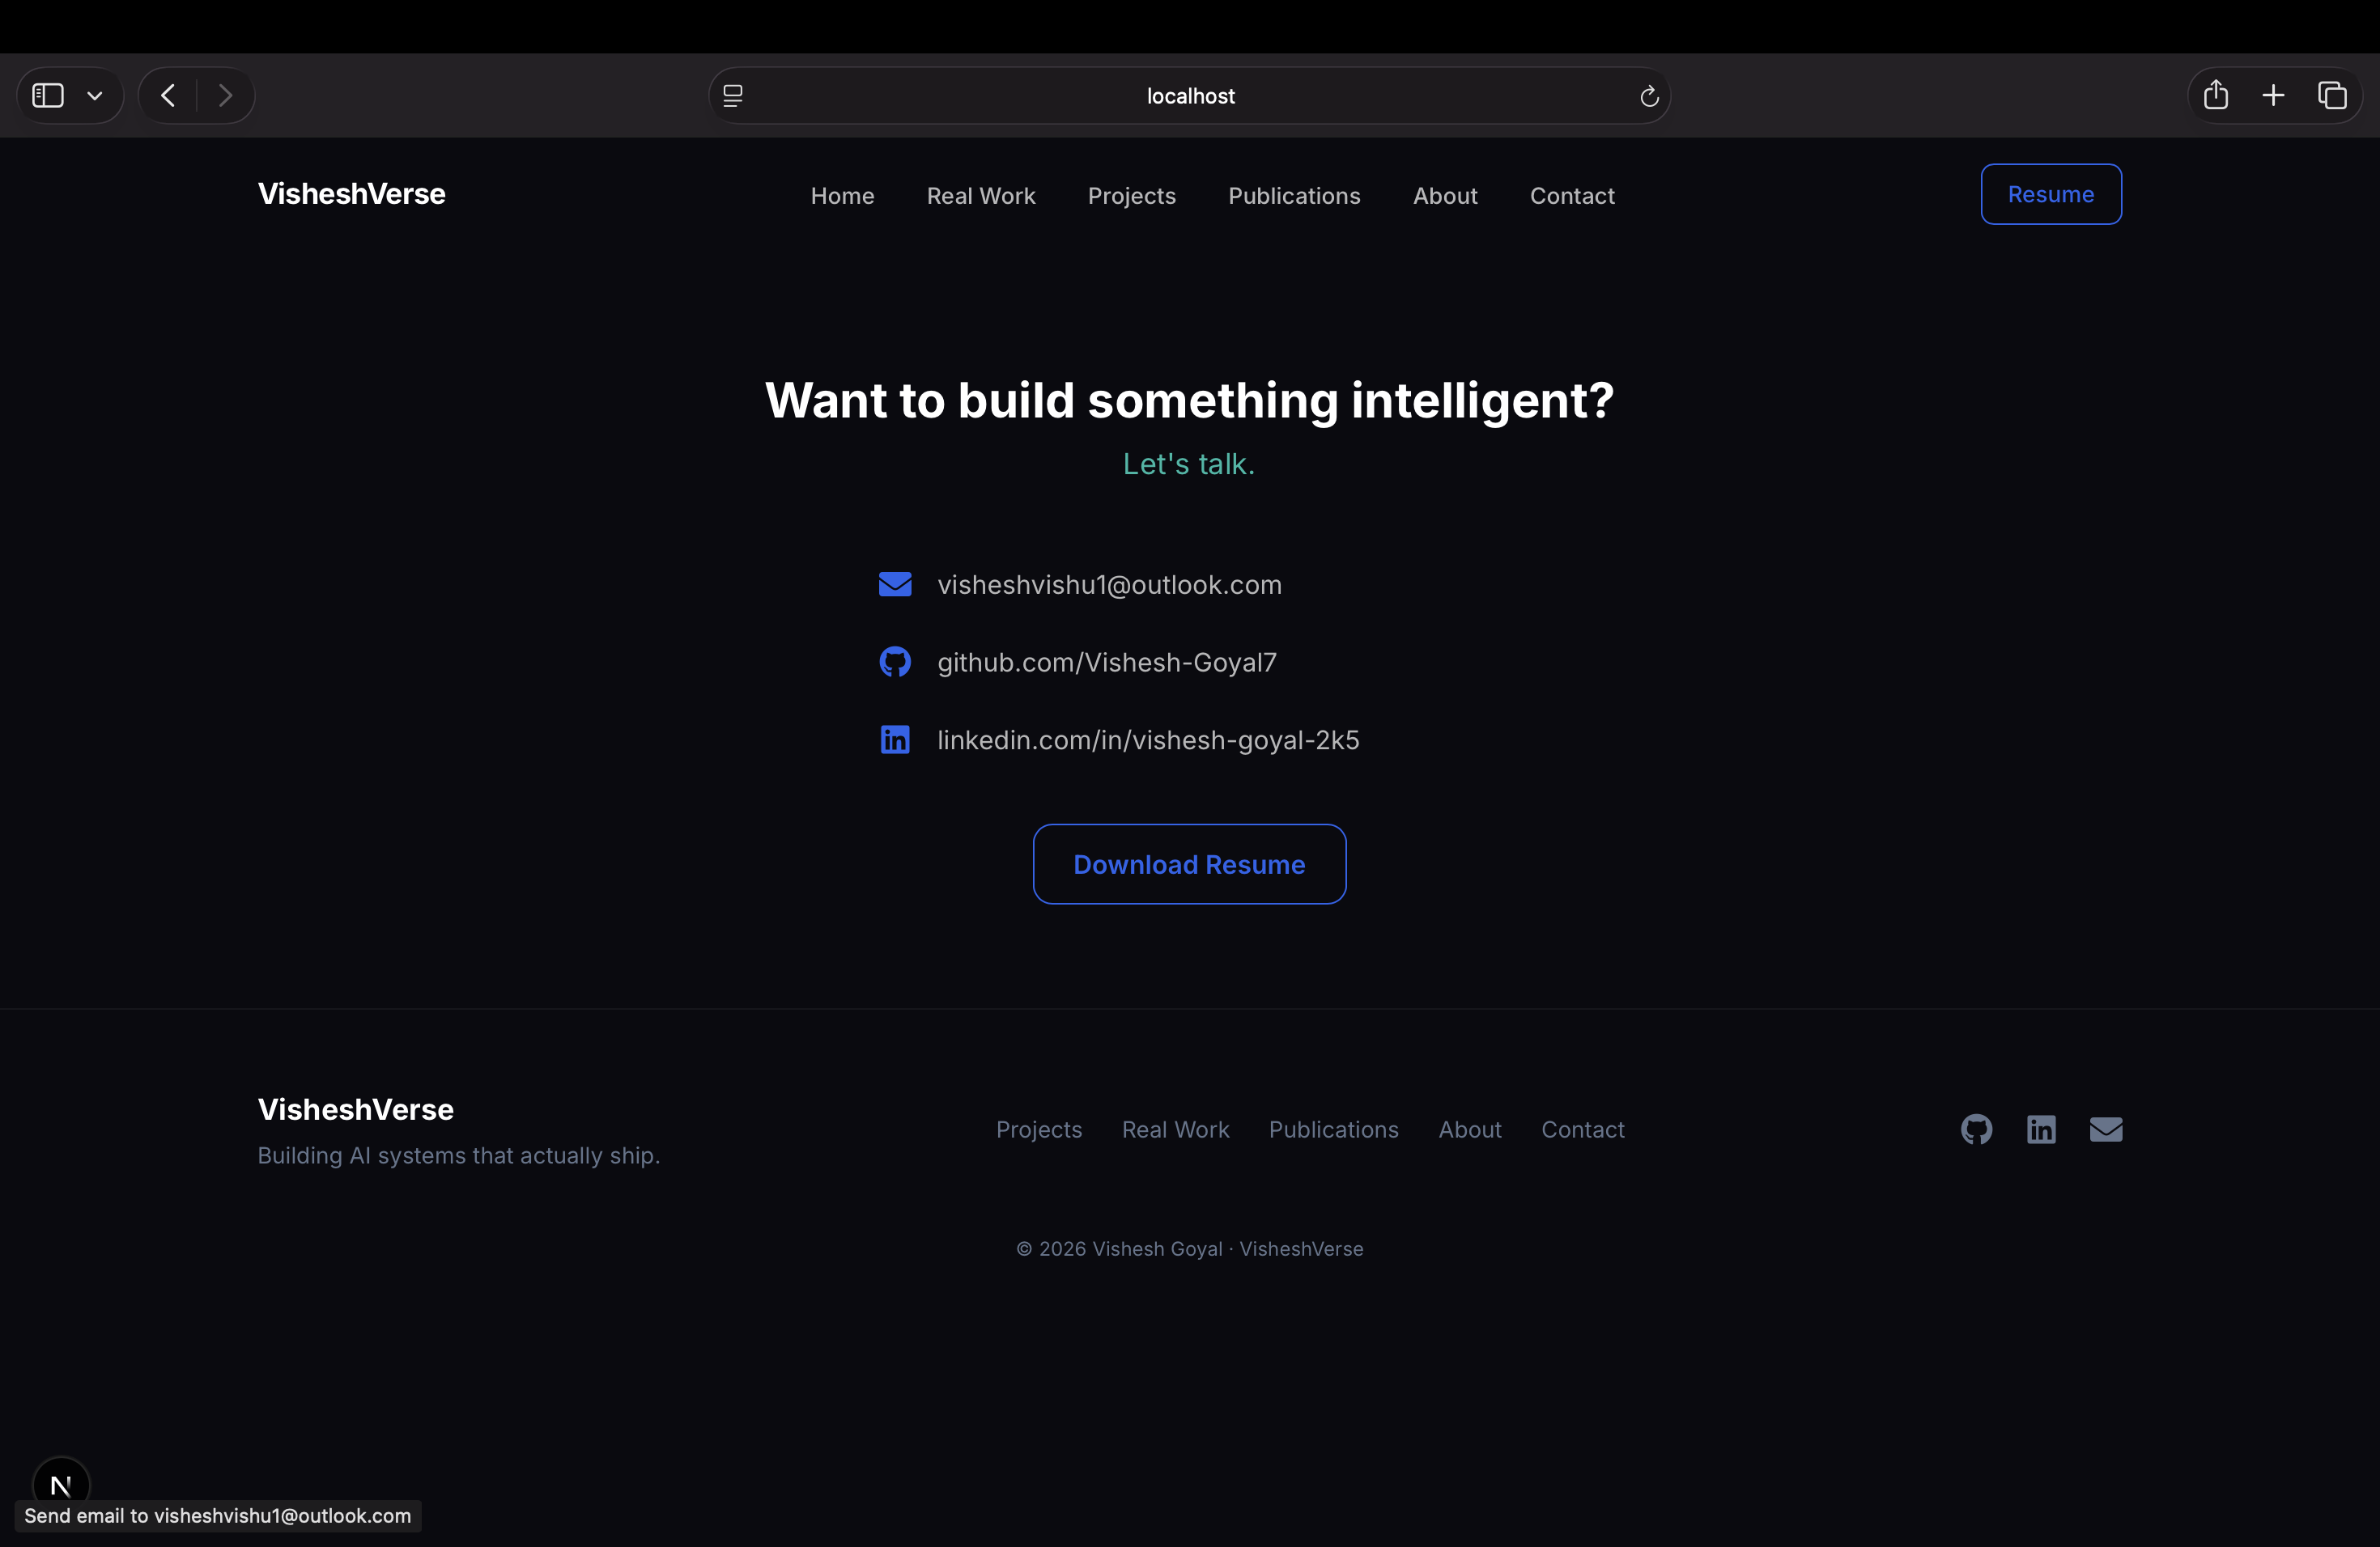The height and width of the screenshot is (1547, 2380).
Task: Open a new tab with the plus icon
Action: 2274,96
